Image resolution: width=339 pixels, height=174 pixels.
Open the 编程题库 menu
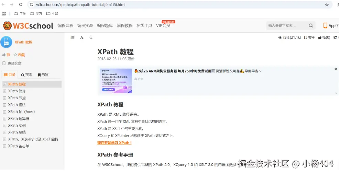tap(105, 25)
